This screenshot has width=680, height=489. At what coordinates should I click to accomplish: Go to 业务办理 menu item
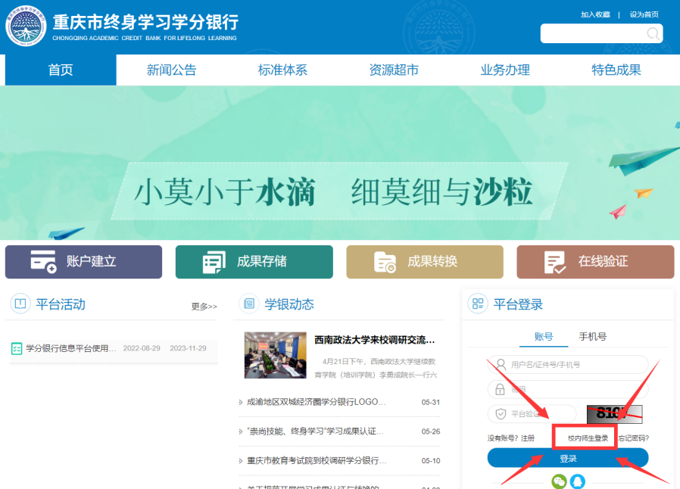pyautogui.click(x=505, y=70)
